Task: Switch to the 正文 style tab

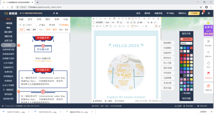Action: tap(30, 19)
